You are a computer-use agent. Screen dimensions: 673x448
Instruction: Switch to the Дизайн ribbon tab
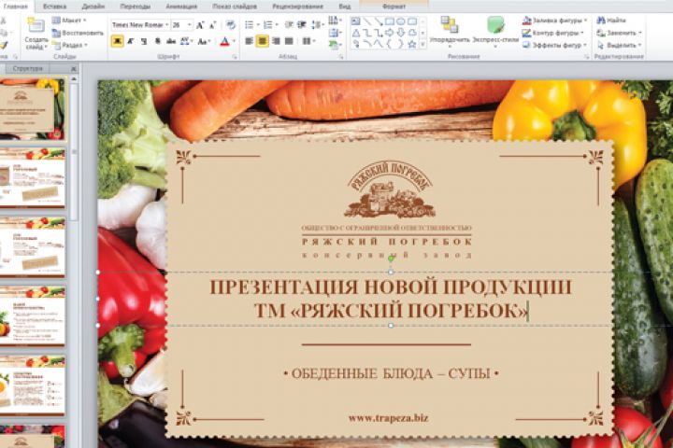93,7
